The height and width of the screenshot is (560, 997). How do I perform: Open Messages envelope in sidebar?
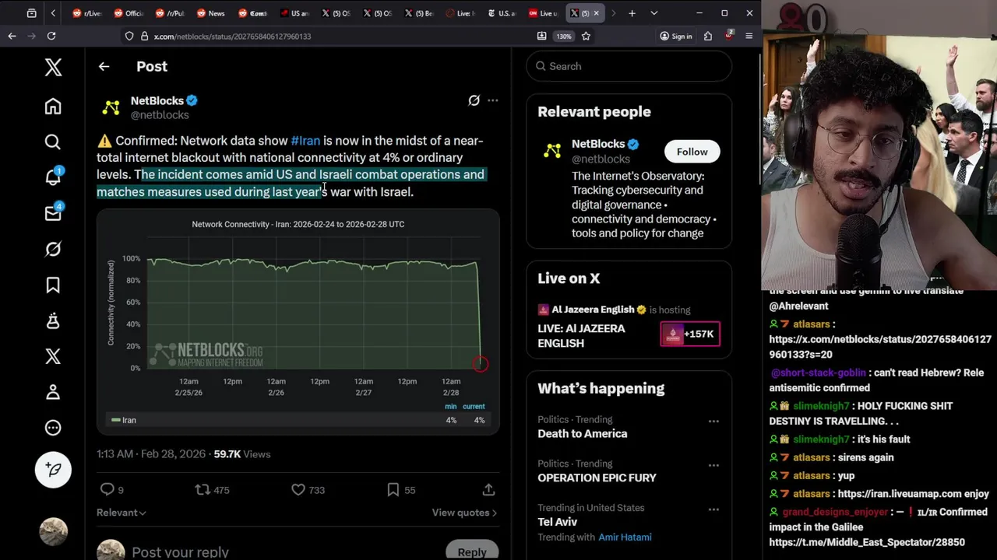pyautogui.click(x=53, y=212)
